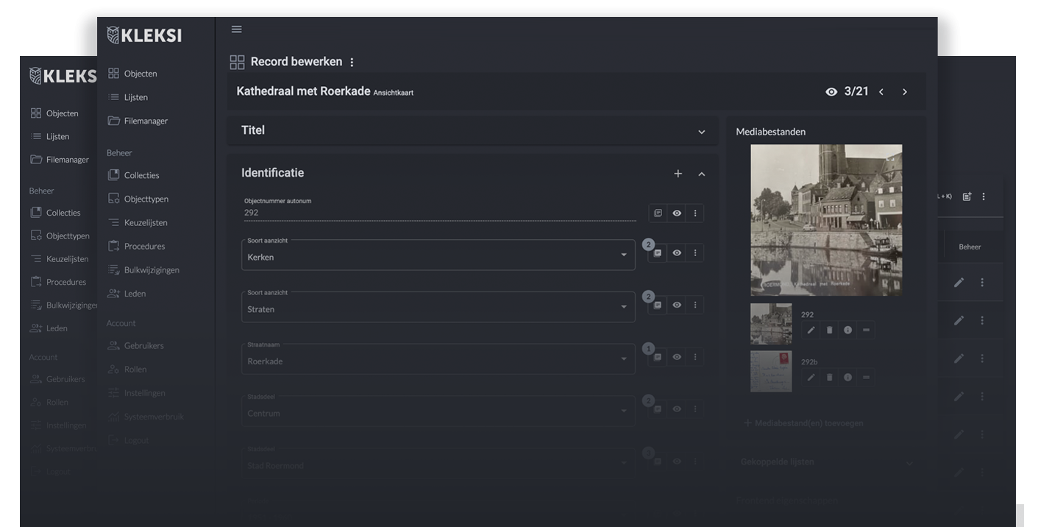Toggle visibility eye for Straten field
This screenshot has height=527, width=1038.
[676, 305]
